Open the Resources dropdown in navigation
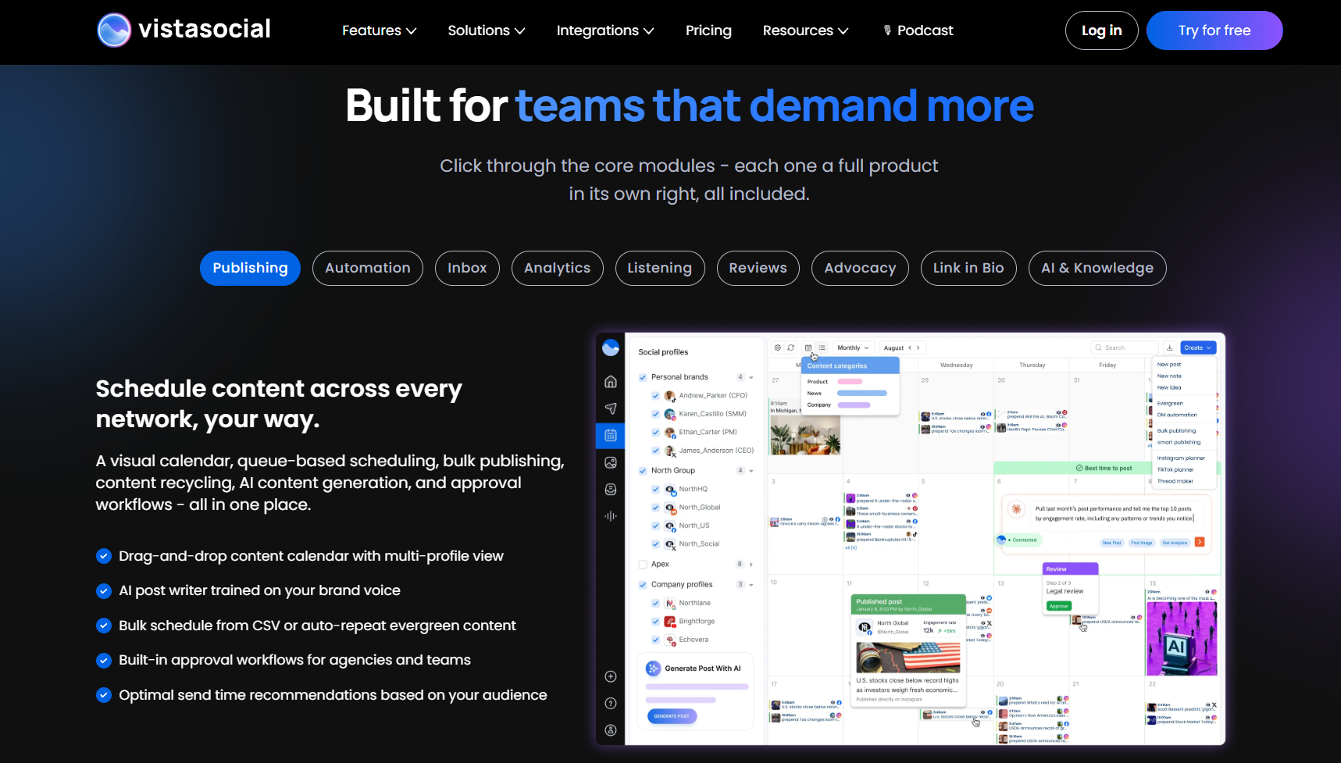Image resolution: width=1341 pixels, height=763 pixels. 805,30
